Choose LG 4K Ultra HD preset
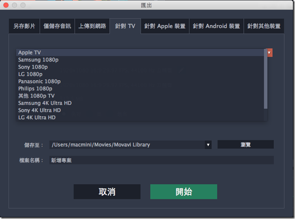This screenshot has width=295, height=219. [x=140, y=118]
